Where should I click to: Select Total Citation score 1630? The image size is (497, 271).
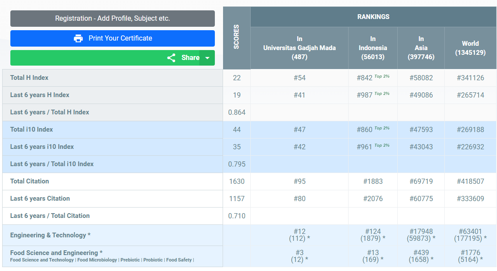point(237,182)
